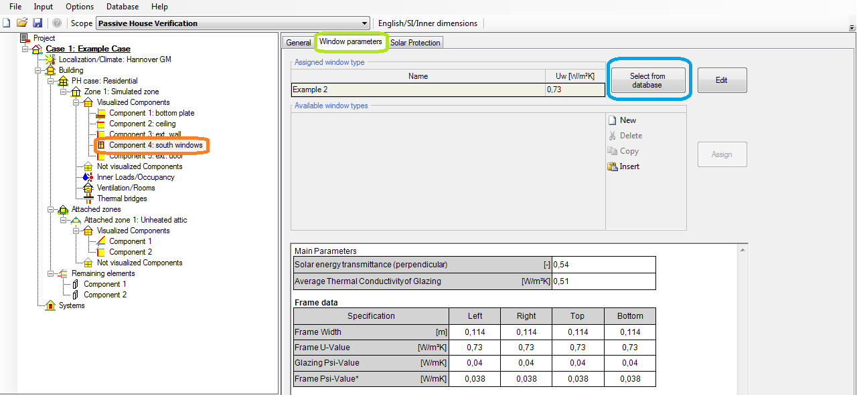Click the Assign button

point(722,154)
